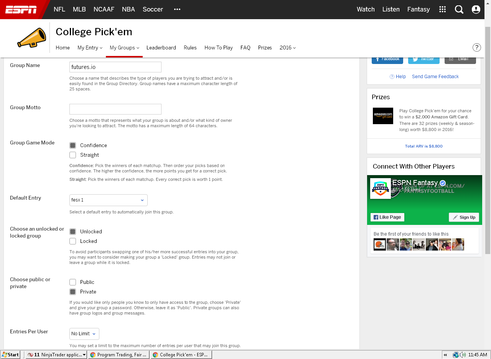Viewport: 491px width, 359px height.
Task: Share via the Email button
Action: point(460,60)
